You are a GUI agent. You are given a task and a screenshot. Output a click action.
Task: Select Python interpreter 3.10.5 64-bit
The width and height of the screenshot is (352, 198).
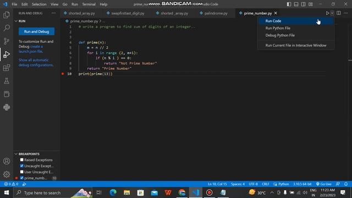coord(302,184)
